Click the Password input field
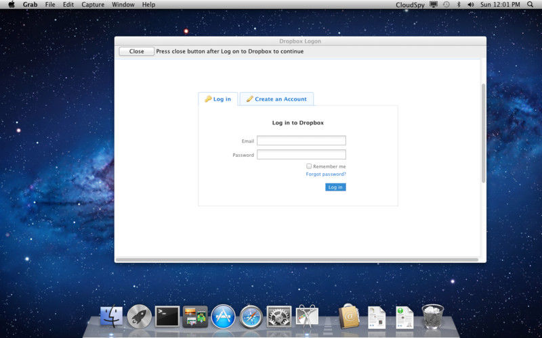This screenshot has height=338, width=542. point(301,155)
